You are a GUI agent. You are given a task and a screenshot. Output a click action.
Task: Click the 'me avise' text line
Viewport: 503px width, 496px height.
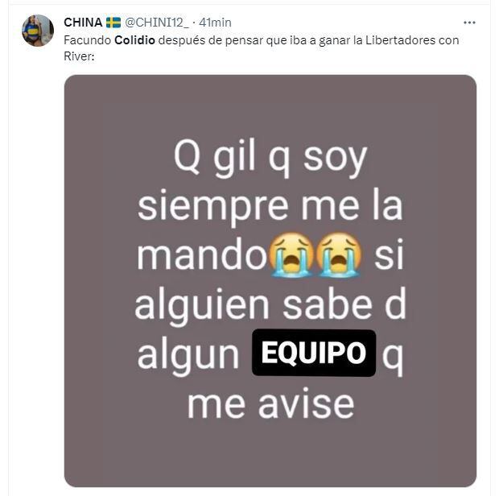click(270, 404)
